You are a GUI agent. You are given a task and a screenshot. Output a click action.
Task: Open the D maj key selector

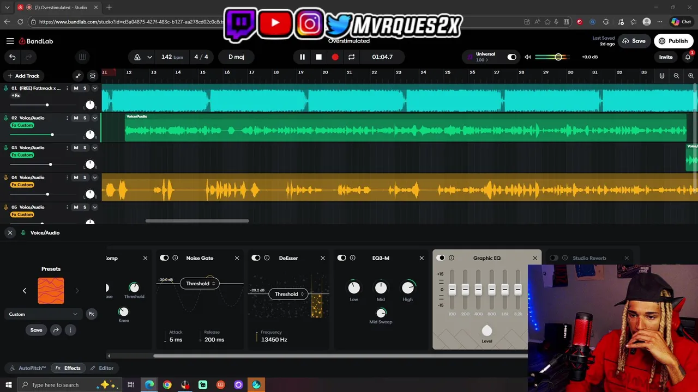[237, 57]
